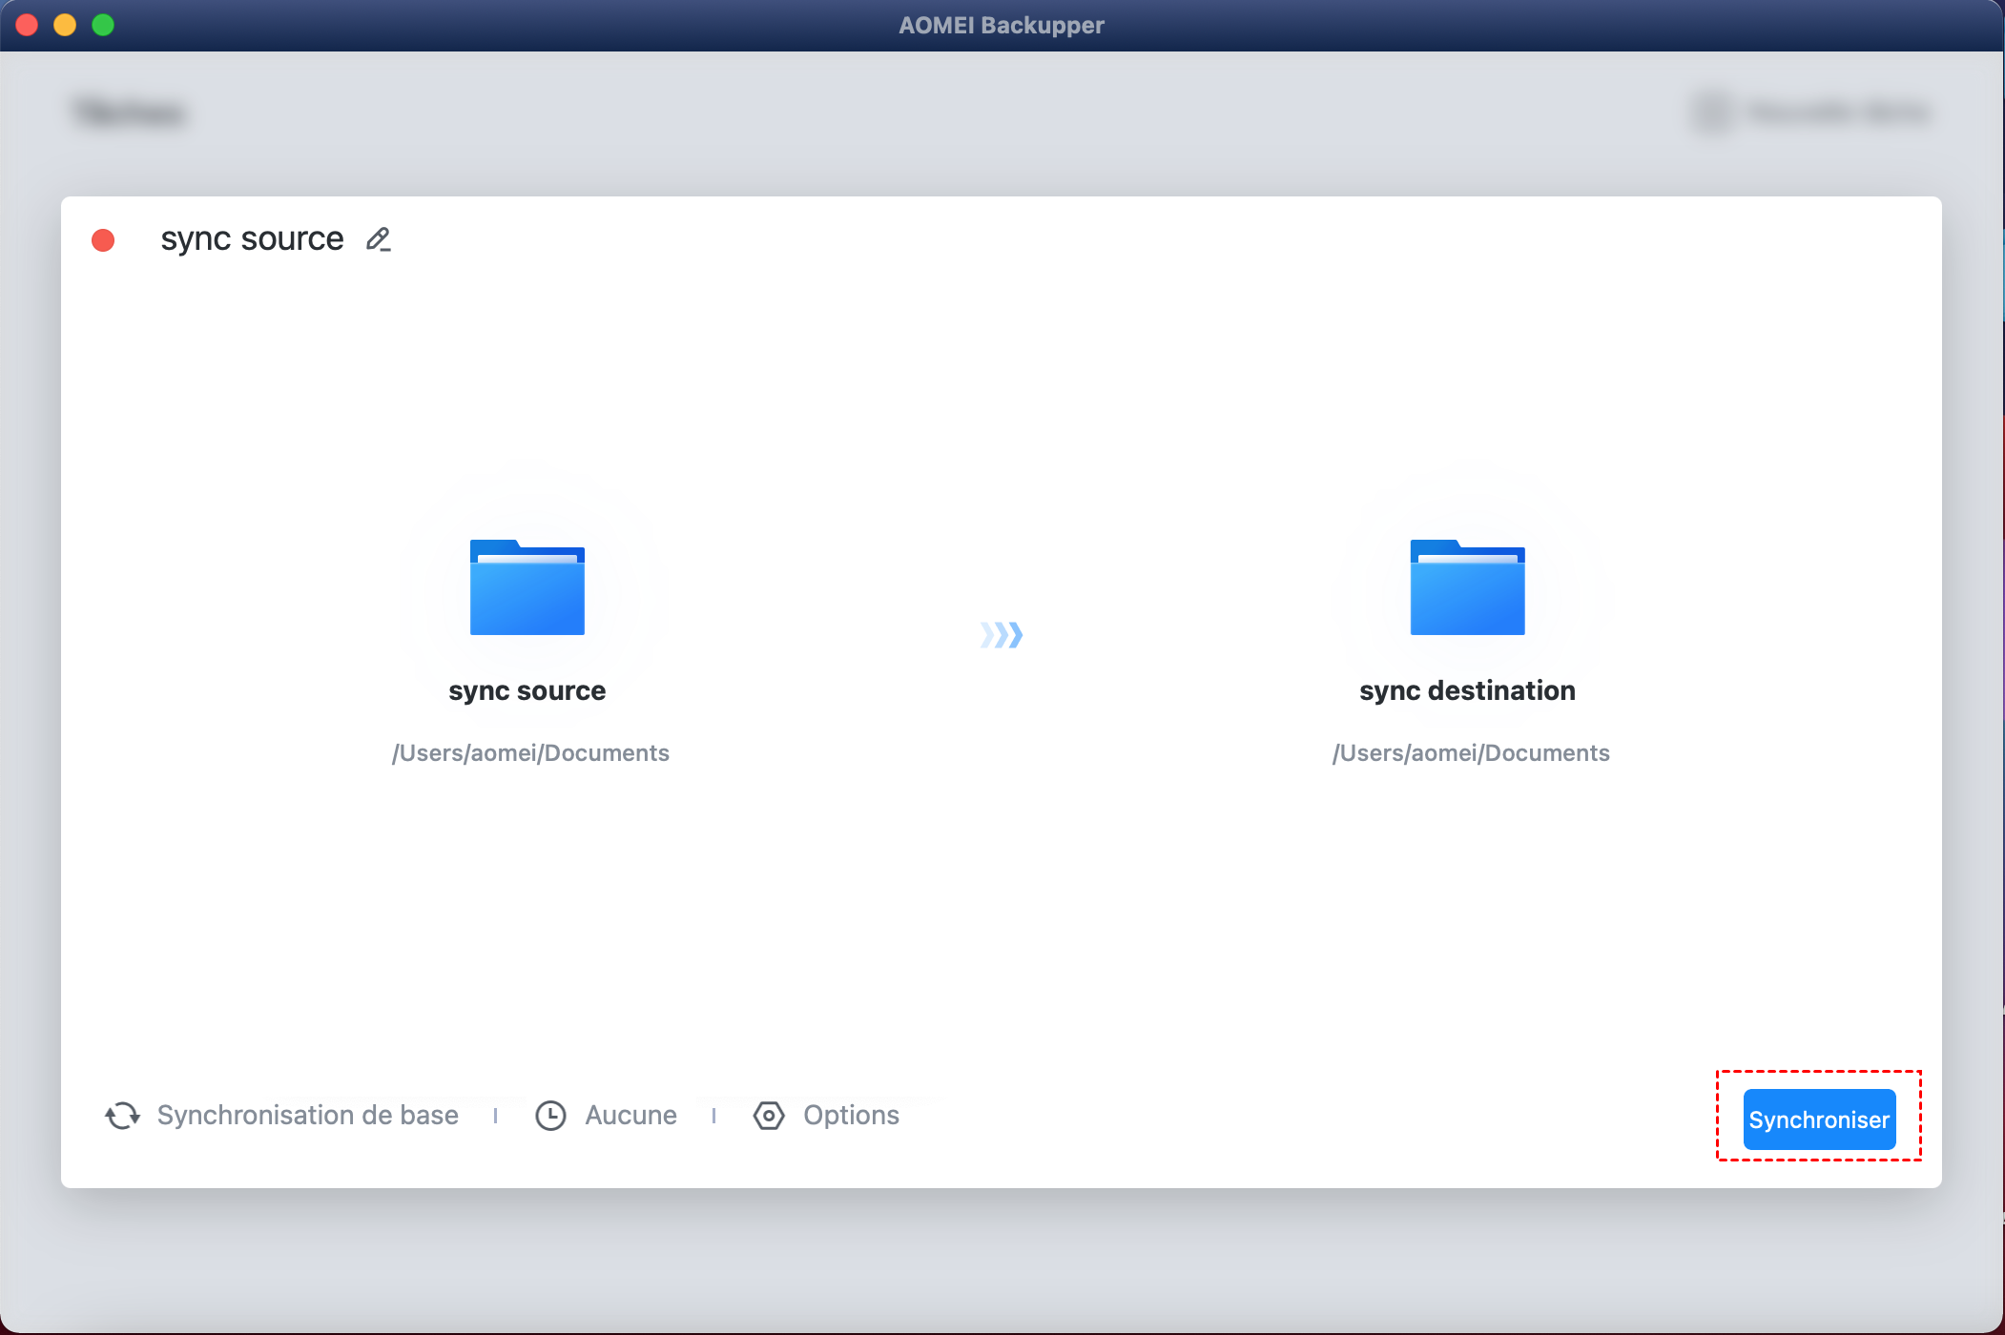Click the hexagon Options gear icon
2005x1335 pixels.
point(769,1116)
